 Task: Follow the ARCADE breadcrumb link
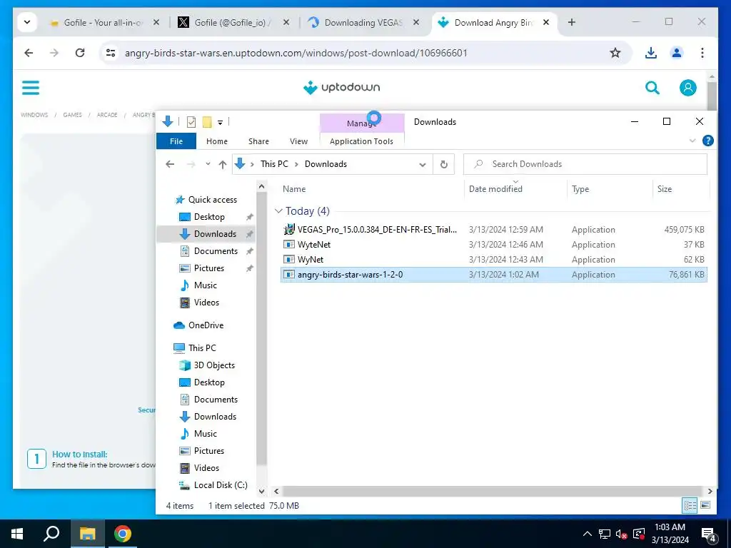(x=107, y=115)
